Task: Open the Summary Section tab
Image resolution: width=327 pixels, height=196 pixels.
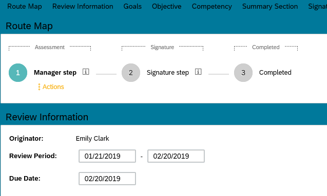Action: [x=270, y=7]
